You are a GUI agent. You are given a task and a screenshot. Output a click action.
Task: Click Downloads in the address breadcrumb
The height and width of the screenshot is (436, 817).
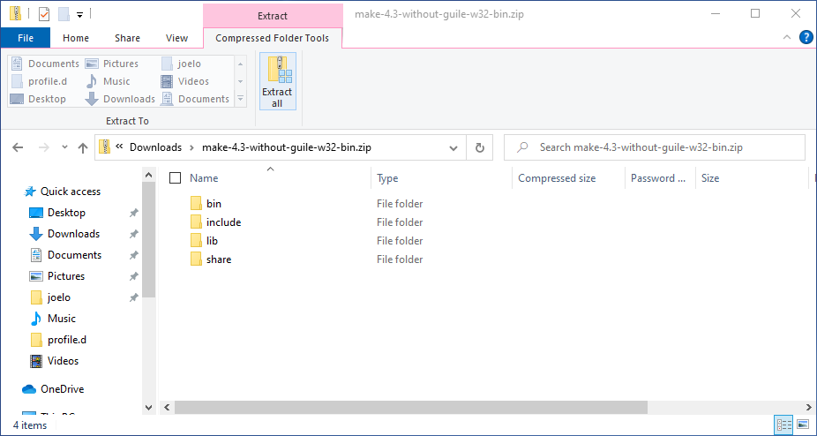click(x=156, y=147)
